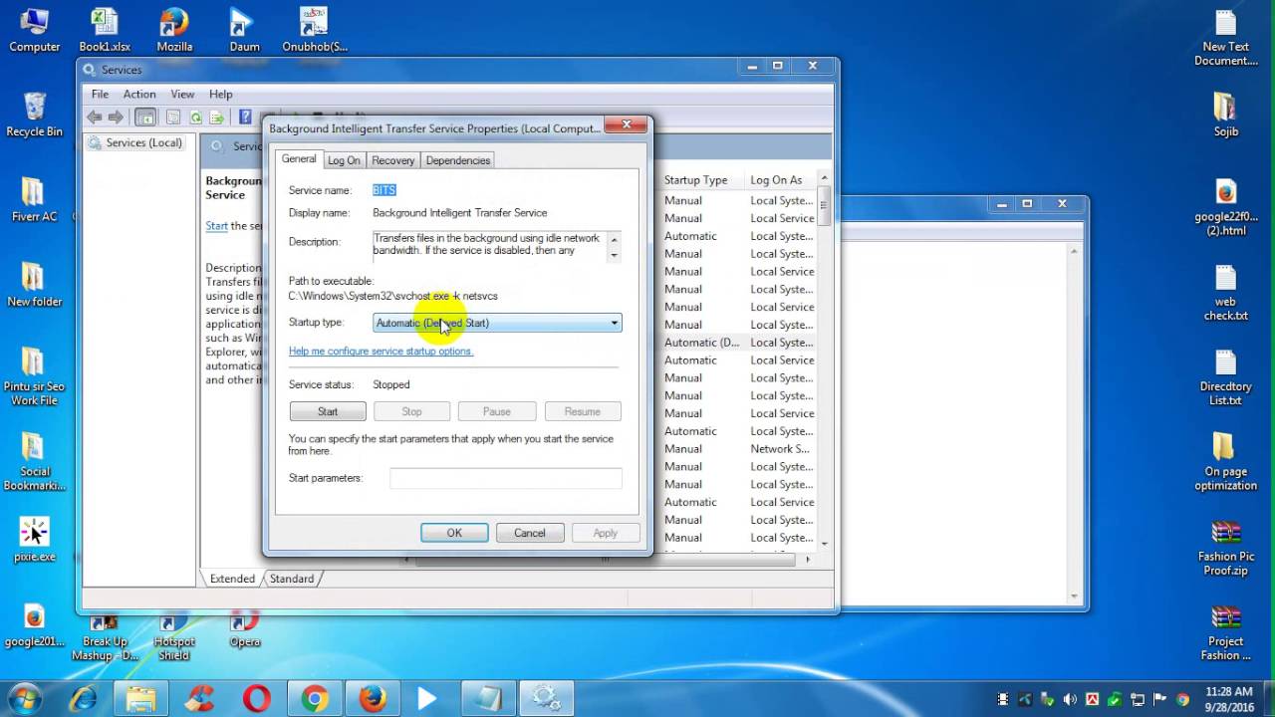The height and width of the screenshot is (717, 1275).
Task: Open Internet Explorer from the taskbar
Action: pyautogui.click(x=84, y=699)
